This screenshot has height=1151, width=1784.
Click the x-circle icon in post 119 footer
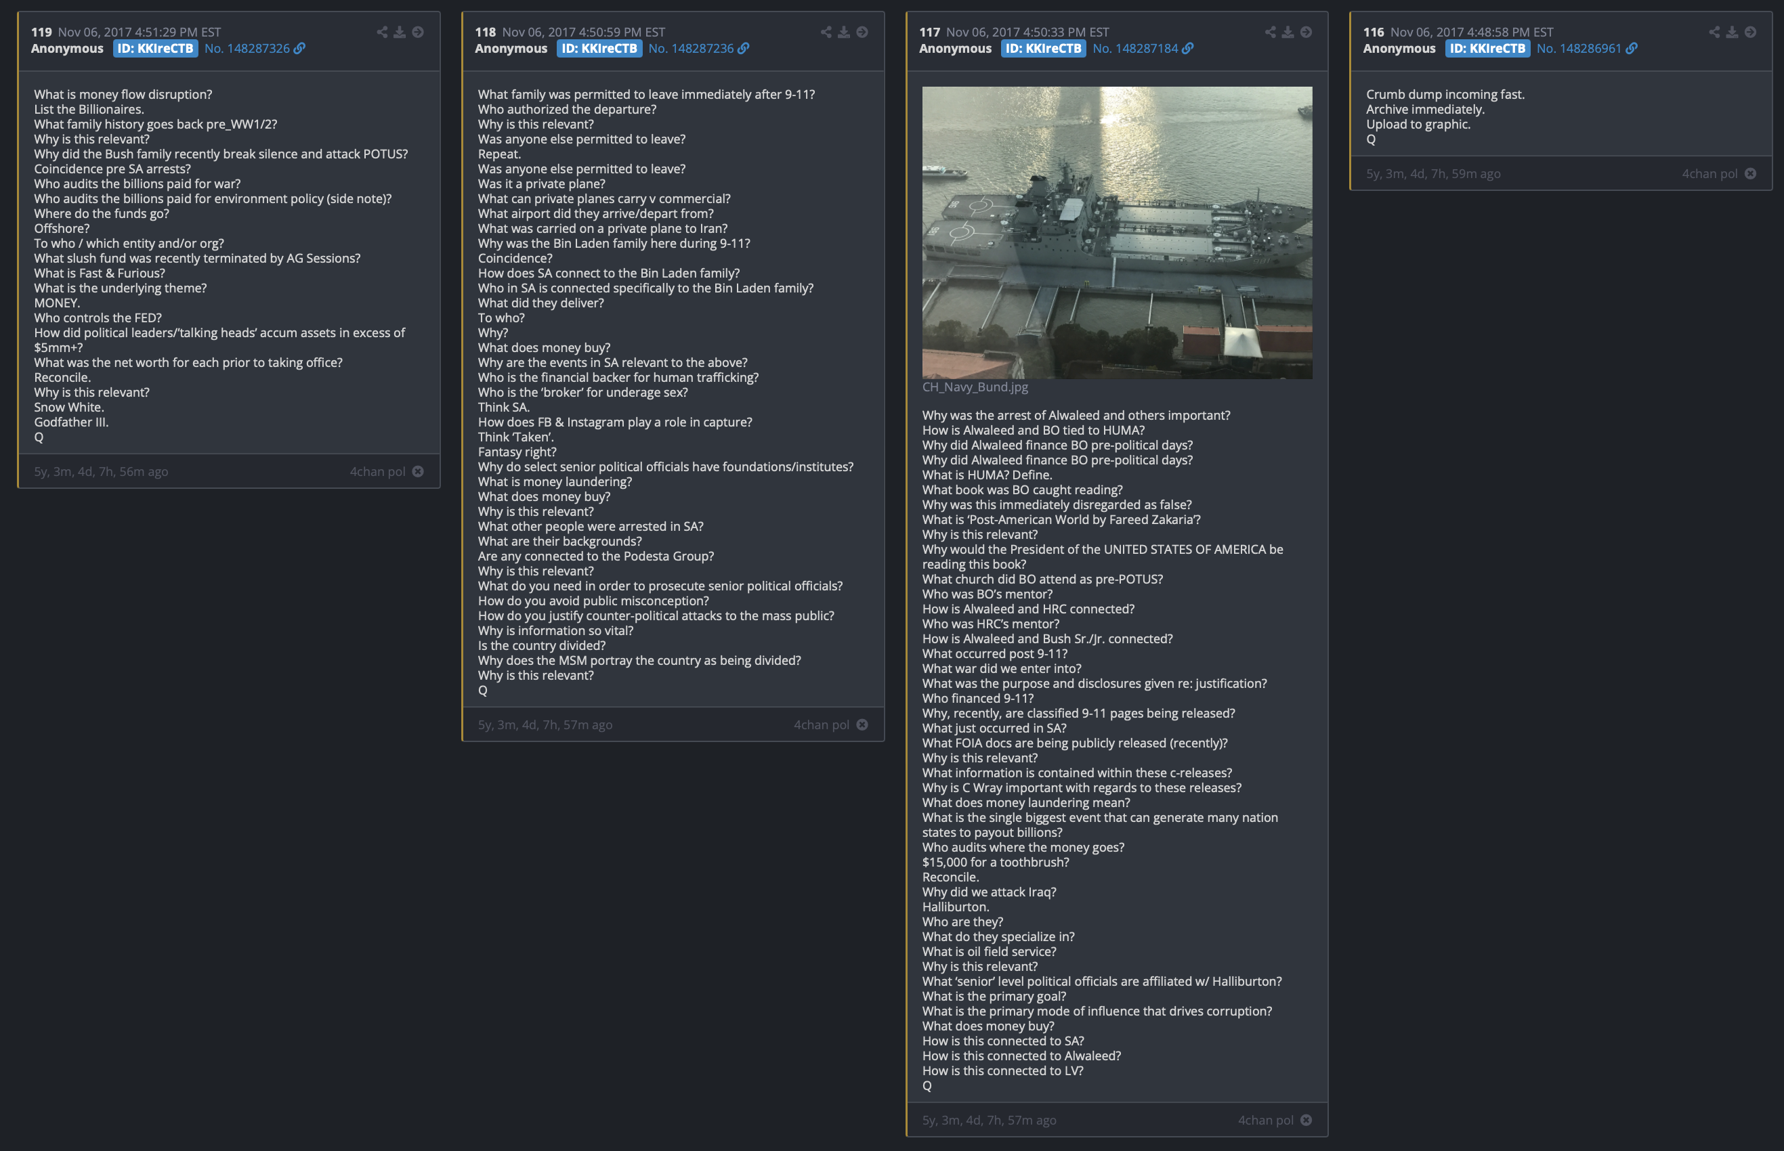[x=418, y=472]
